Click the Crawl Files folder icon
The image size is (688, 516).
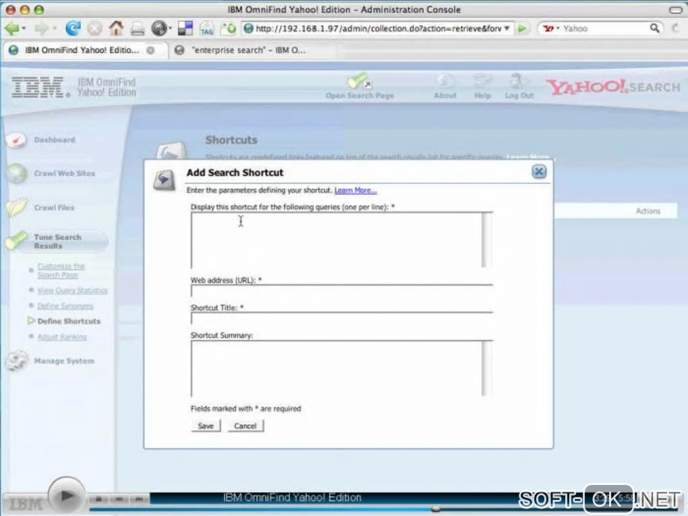tap(17, 208)
